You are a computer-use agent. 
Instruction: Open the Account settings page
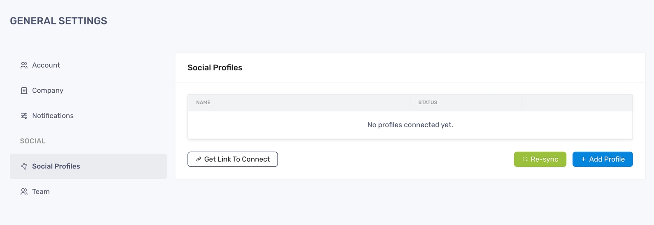click(46, 65)
